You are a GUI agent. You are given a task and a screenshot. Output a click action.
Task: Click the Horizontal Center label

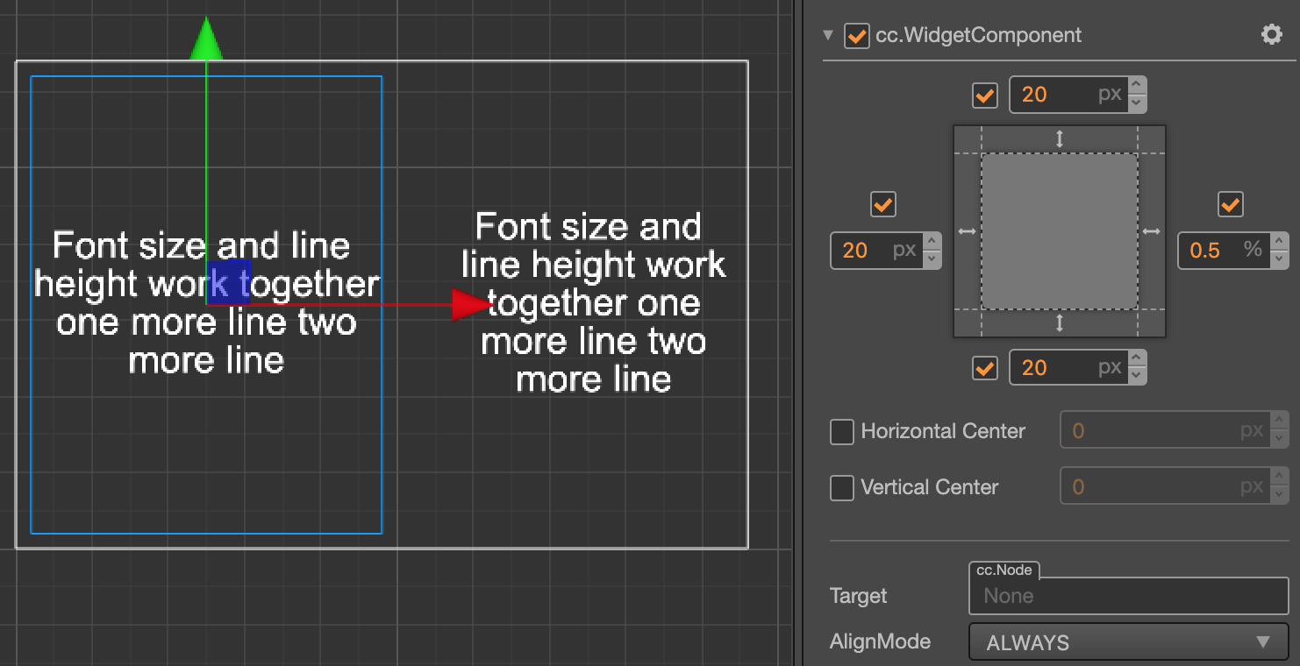tap(943, 431)
